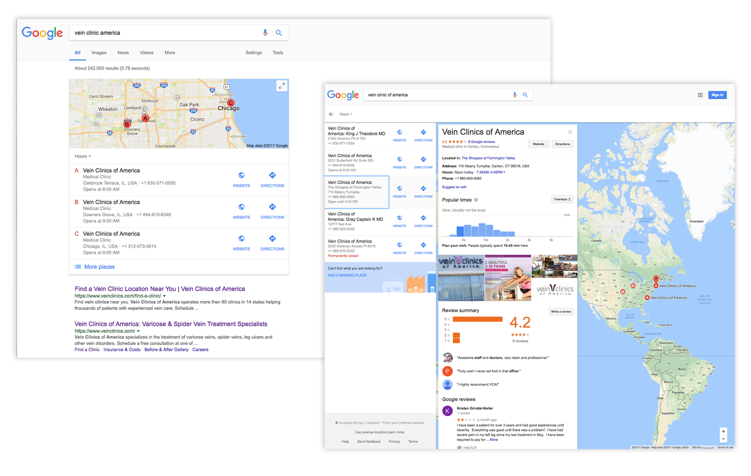Click inside the left Google search field
The height and width of the screenshot is (476, 751).
point(165,33)
